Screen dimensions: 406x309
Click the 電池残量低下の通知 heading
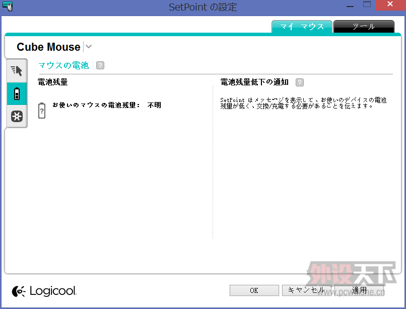pyautogui.click(x=254, y=82)
